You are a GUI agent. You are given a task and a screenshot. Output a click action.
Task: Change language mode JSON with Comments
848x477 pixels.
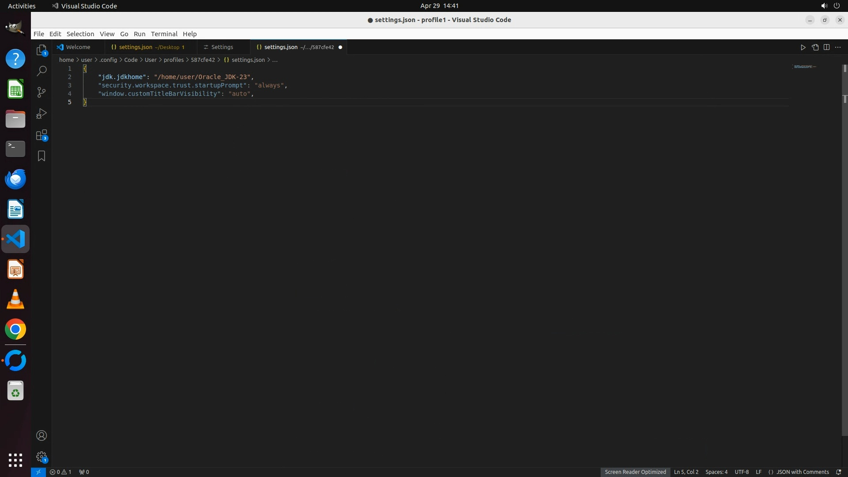pyautogui.click(x=802, y=472)
